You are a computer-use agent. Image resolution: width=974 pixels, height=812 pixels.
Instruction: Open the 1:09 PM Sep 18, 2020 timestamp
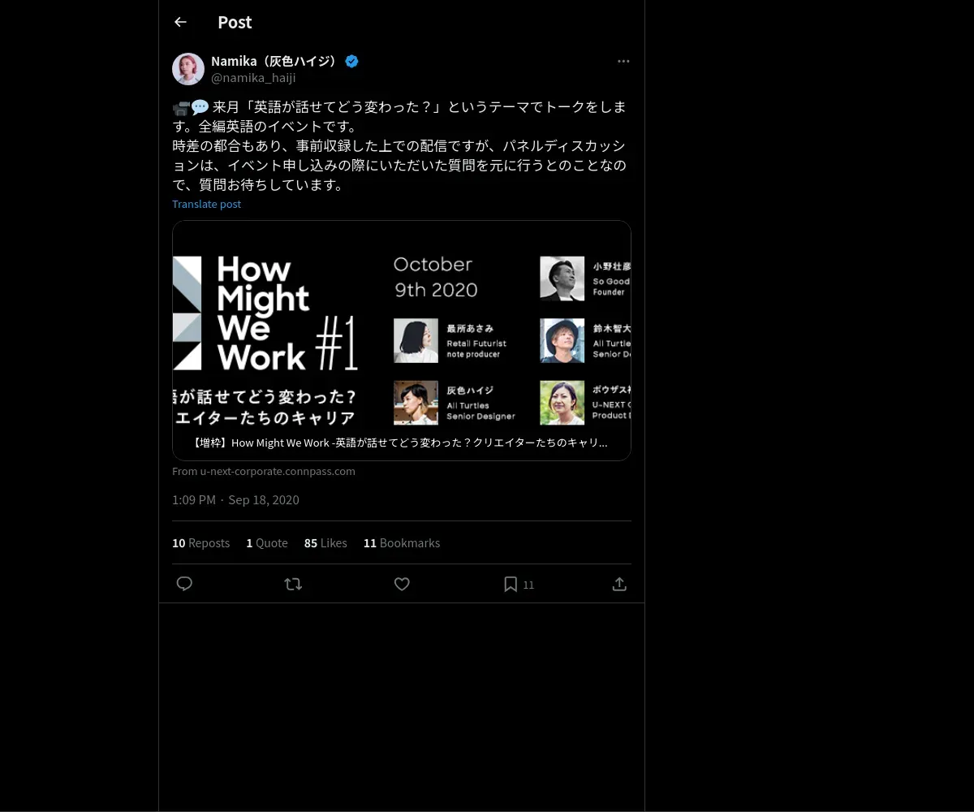(x=235, y=499)
